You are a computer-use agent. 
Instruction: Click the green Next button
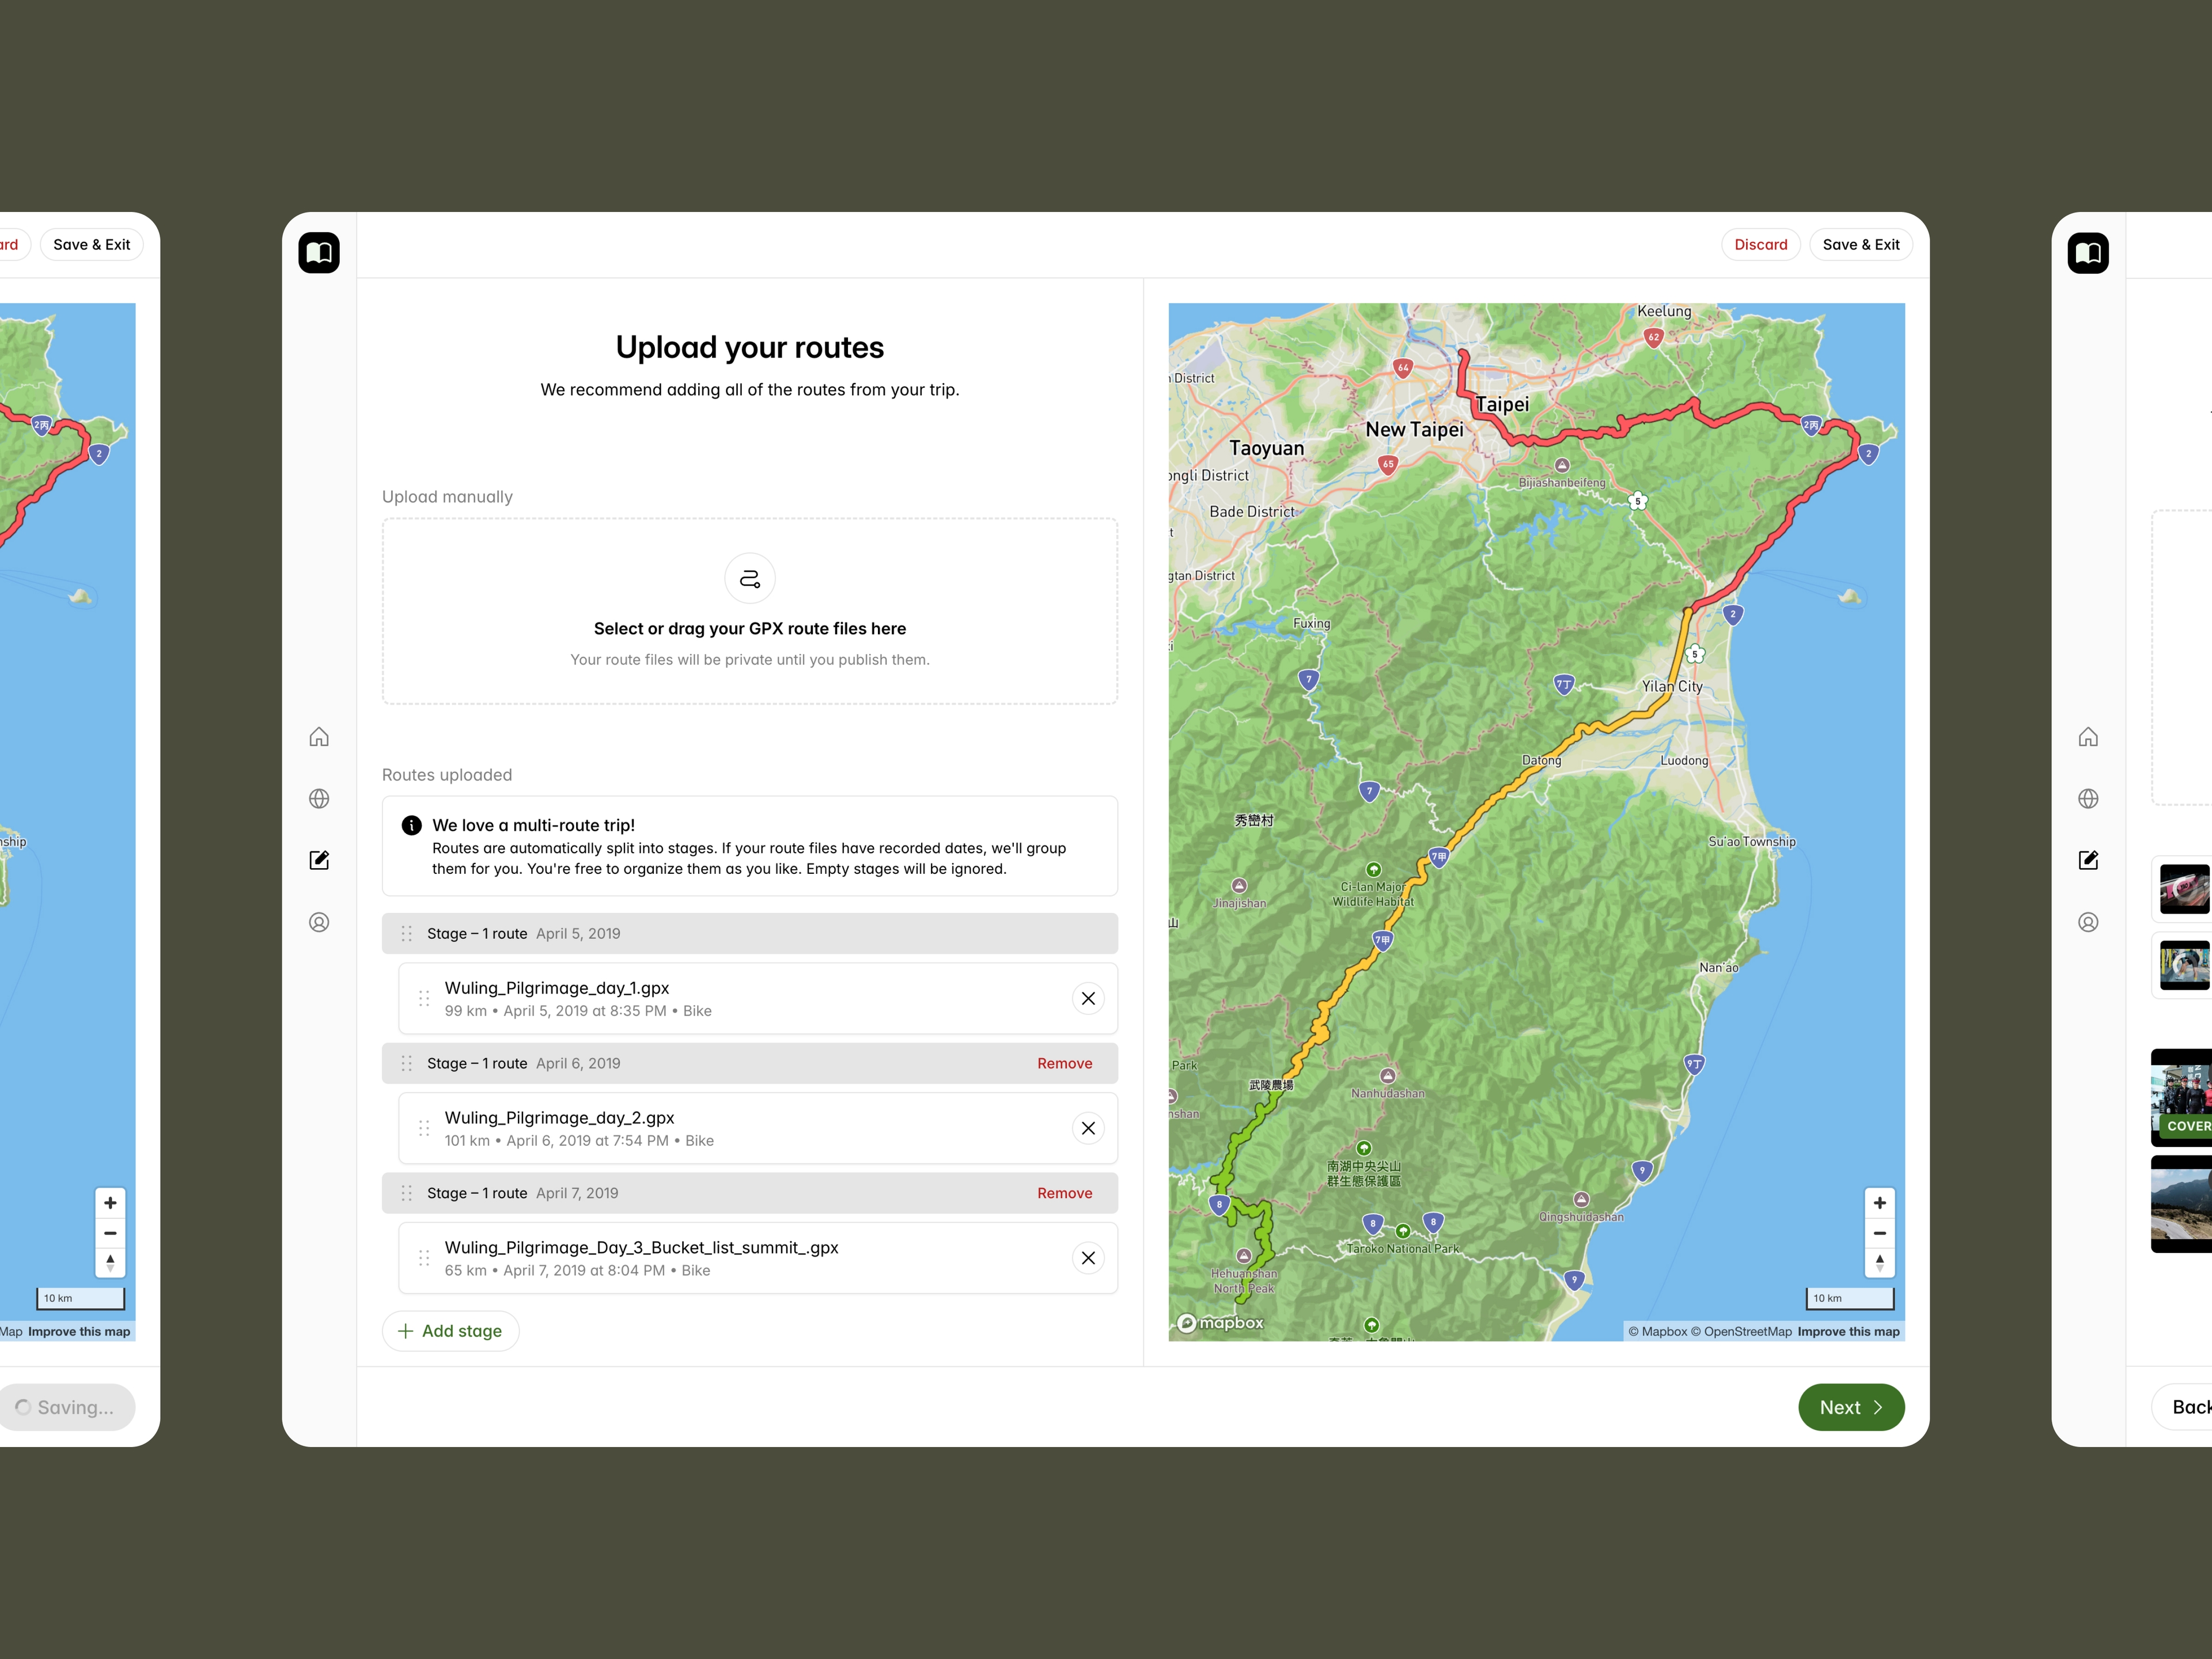pyautogui.click(x=1851, y=1407)
